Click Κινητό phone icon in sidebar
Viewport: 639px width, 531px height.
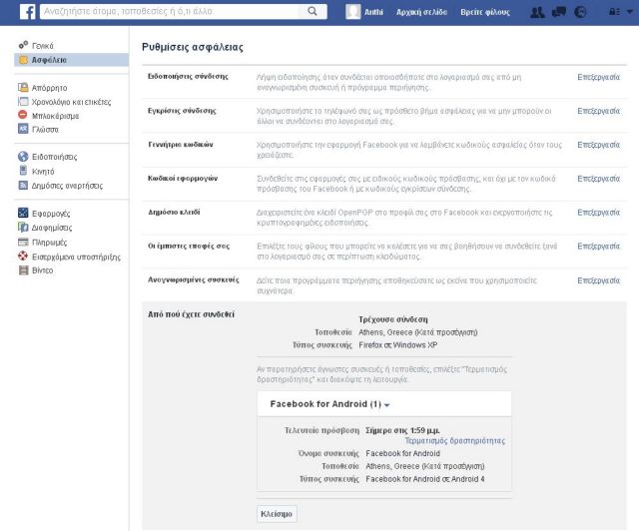23,171
